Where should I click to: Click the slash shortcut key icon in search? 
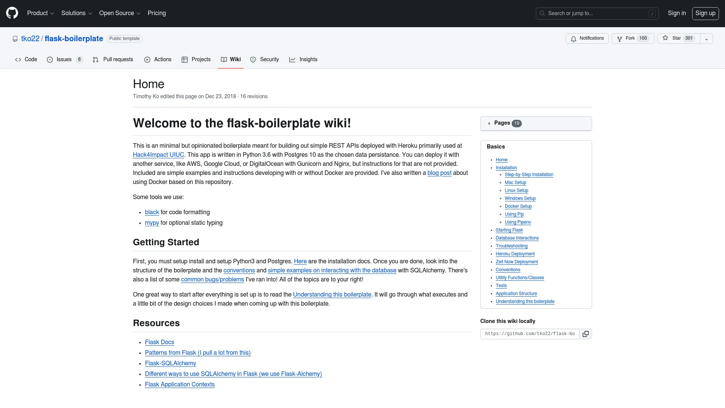[652, 14]
